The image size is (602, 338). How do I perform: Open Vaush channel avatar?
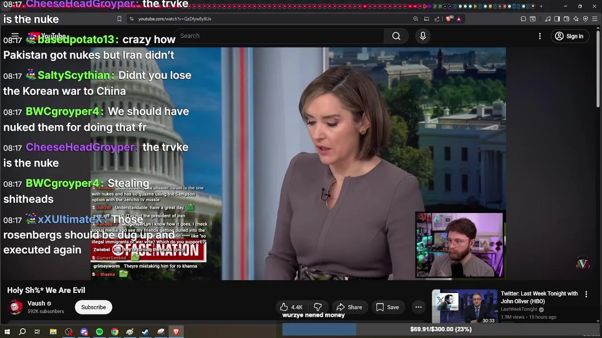click(16, 307)
